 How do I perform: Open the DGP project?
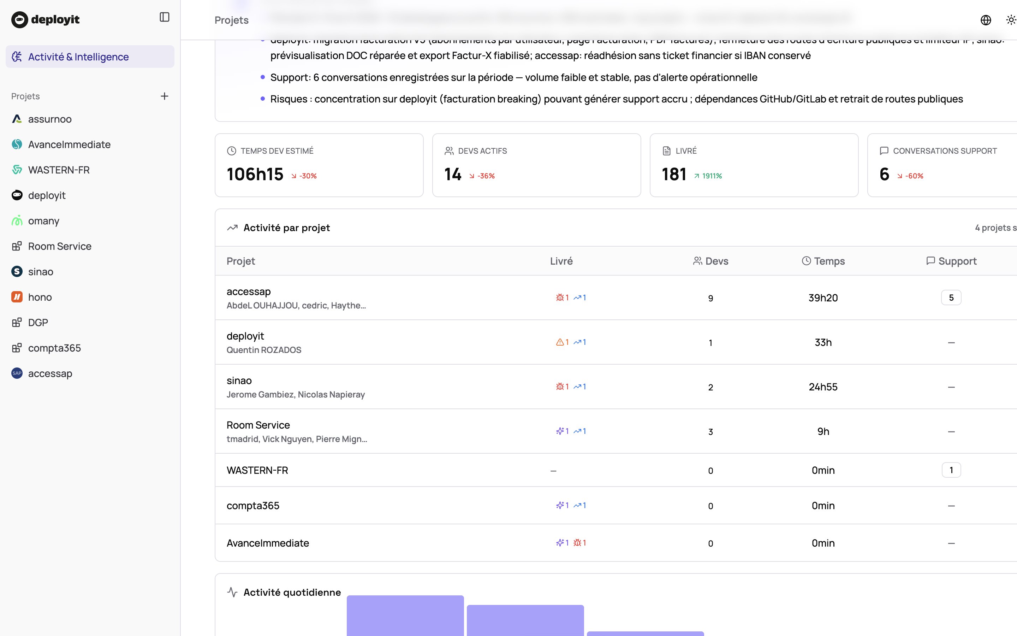pos(38,323)
